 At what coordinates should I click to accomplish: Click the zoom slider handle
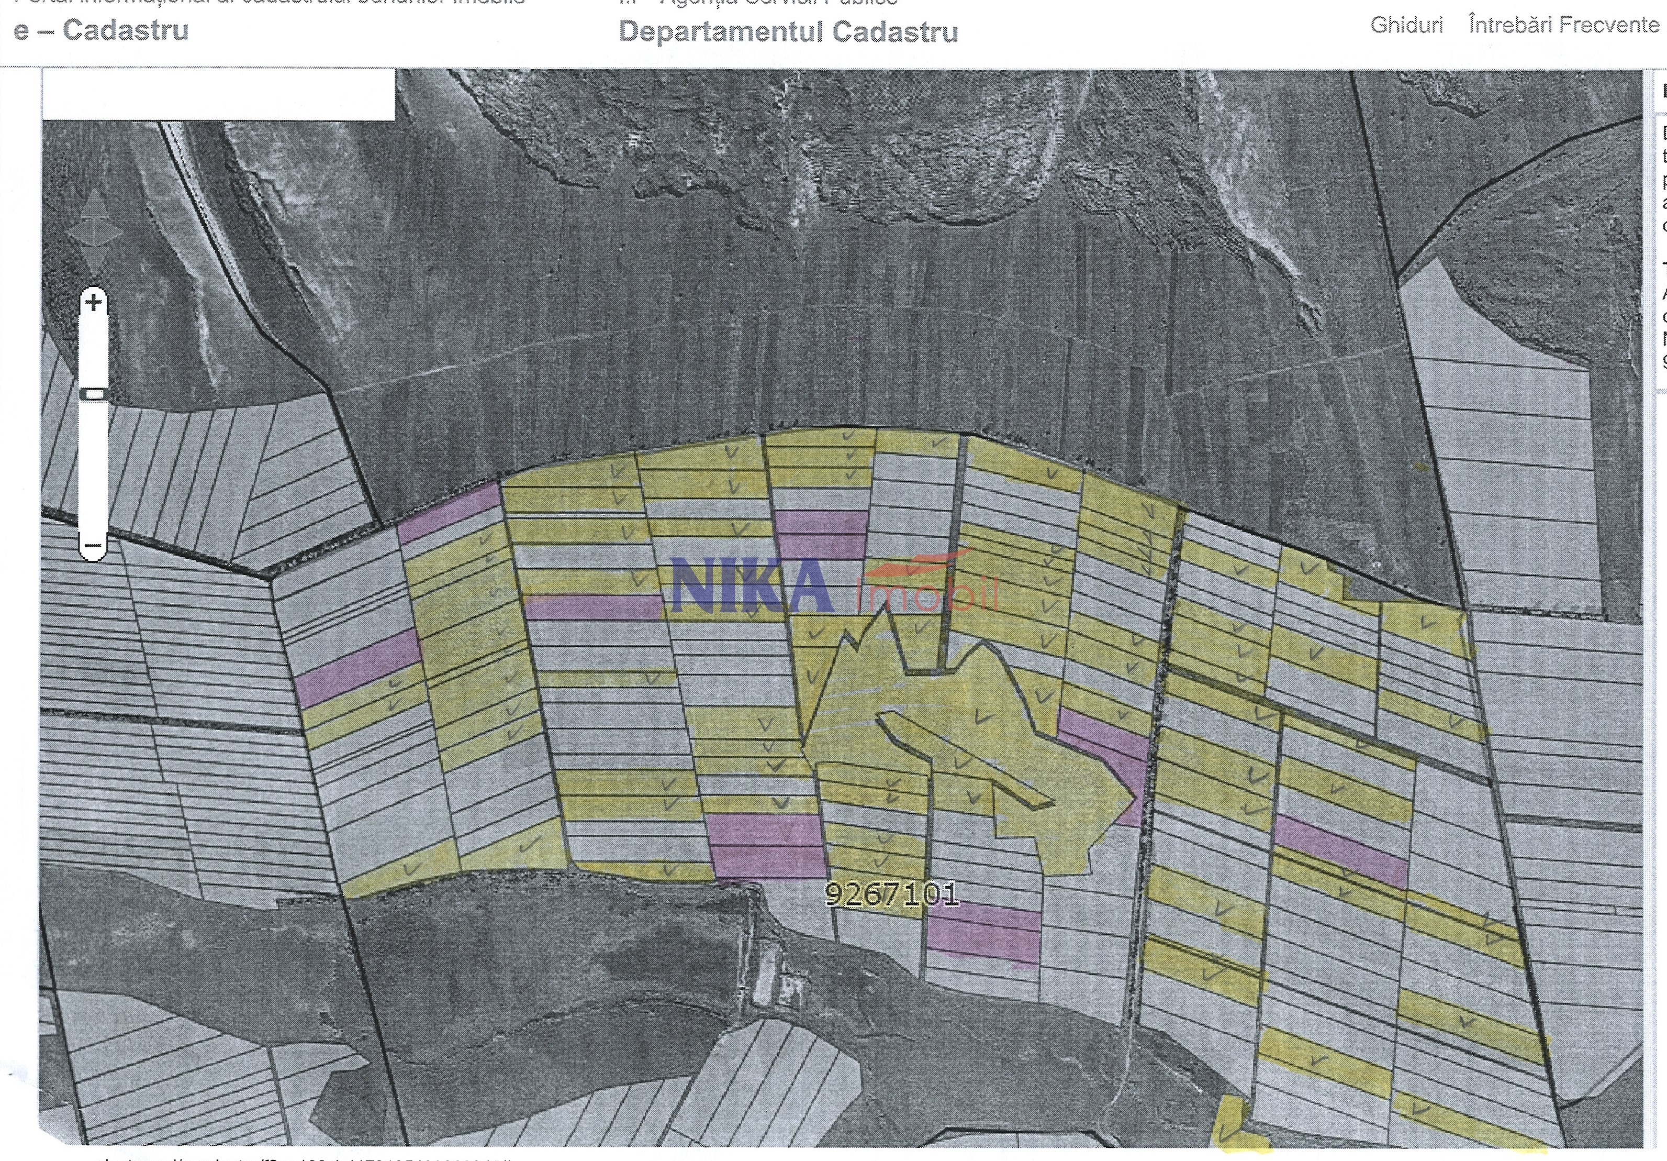pos(94,394)
